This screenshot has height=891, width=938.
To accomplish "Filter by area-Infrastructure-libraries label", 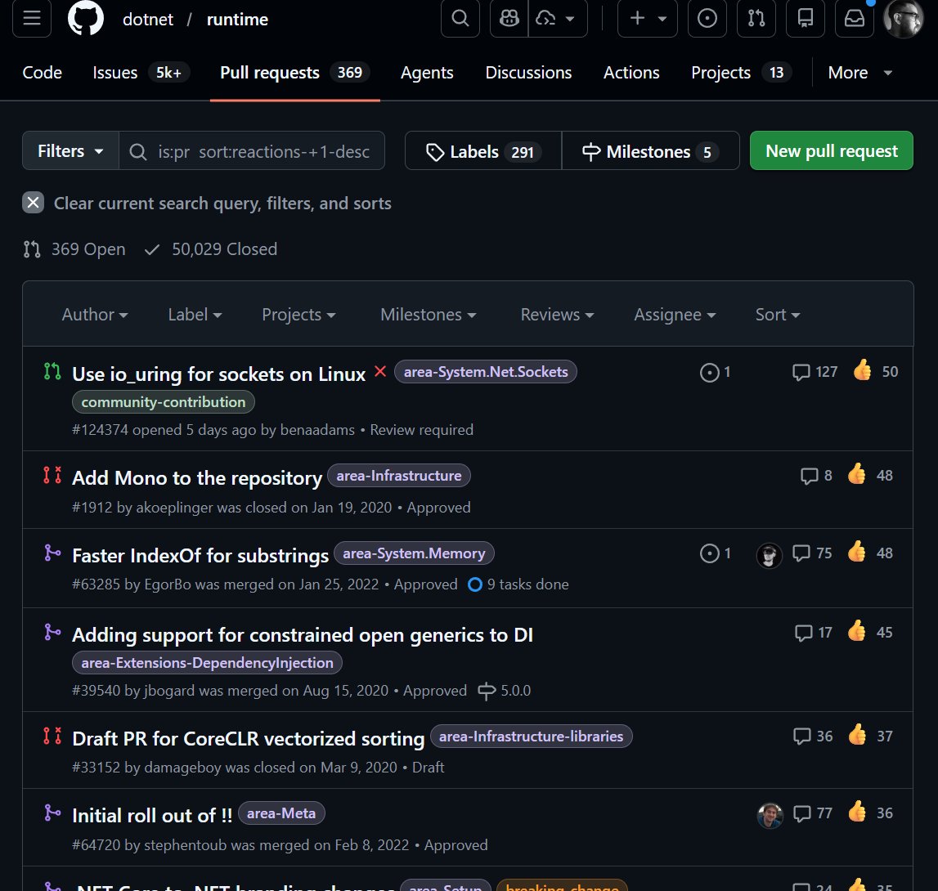I will [x=532, y=737].
